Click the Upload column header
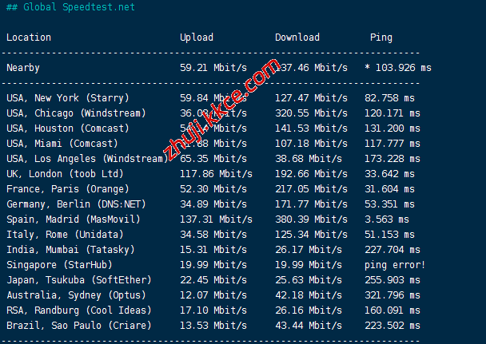 tap(197, 38)
